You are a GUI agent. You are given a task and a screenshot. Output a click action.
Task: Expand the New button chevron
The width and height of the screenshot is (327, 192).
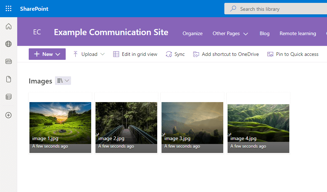pyautogui.click(x=58, y=54)
